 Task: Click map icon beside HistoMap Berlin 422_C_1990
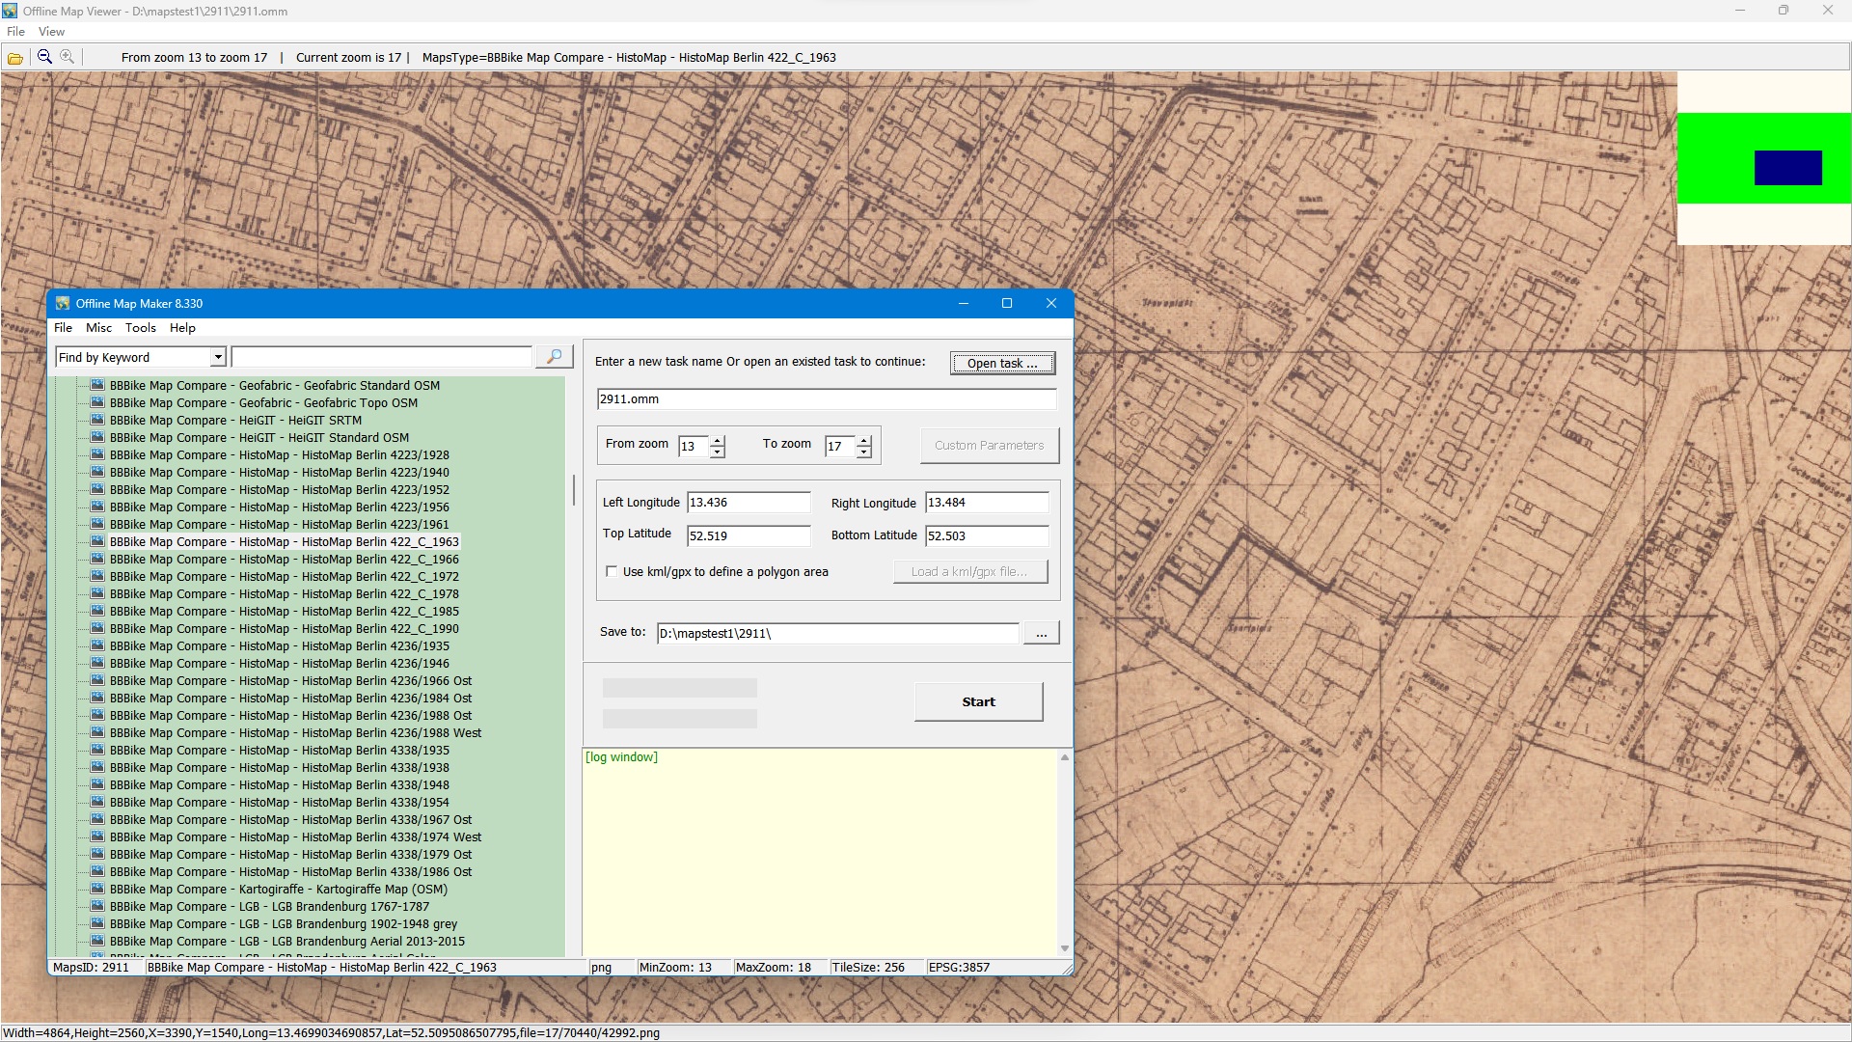coord(97,628)
